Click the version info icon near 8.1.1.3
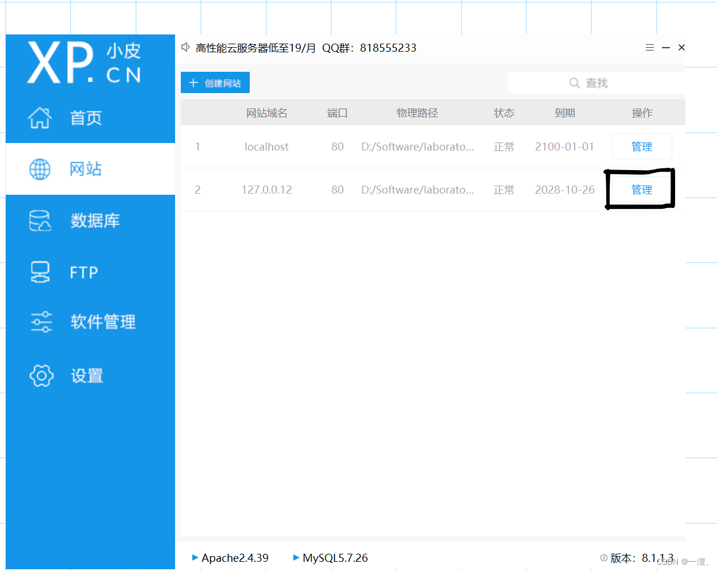 point(603,557)
